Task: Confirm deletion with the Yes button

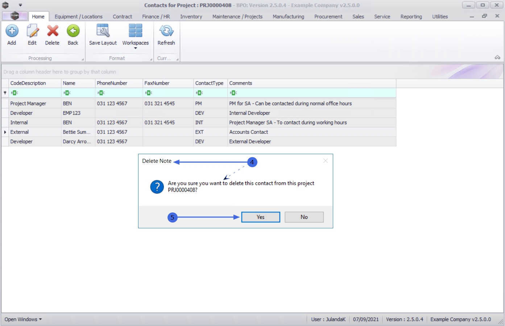Action: pos(261,217)
